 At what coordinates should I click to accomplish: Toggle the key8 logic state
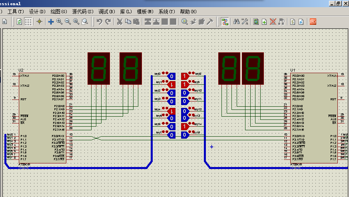point(185,76)
